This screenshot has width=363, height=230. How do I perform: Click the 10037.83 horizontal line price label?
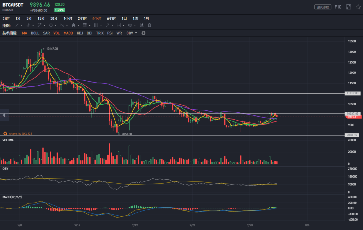click(x=352, y=113)
